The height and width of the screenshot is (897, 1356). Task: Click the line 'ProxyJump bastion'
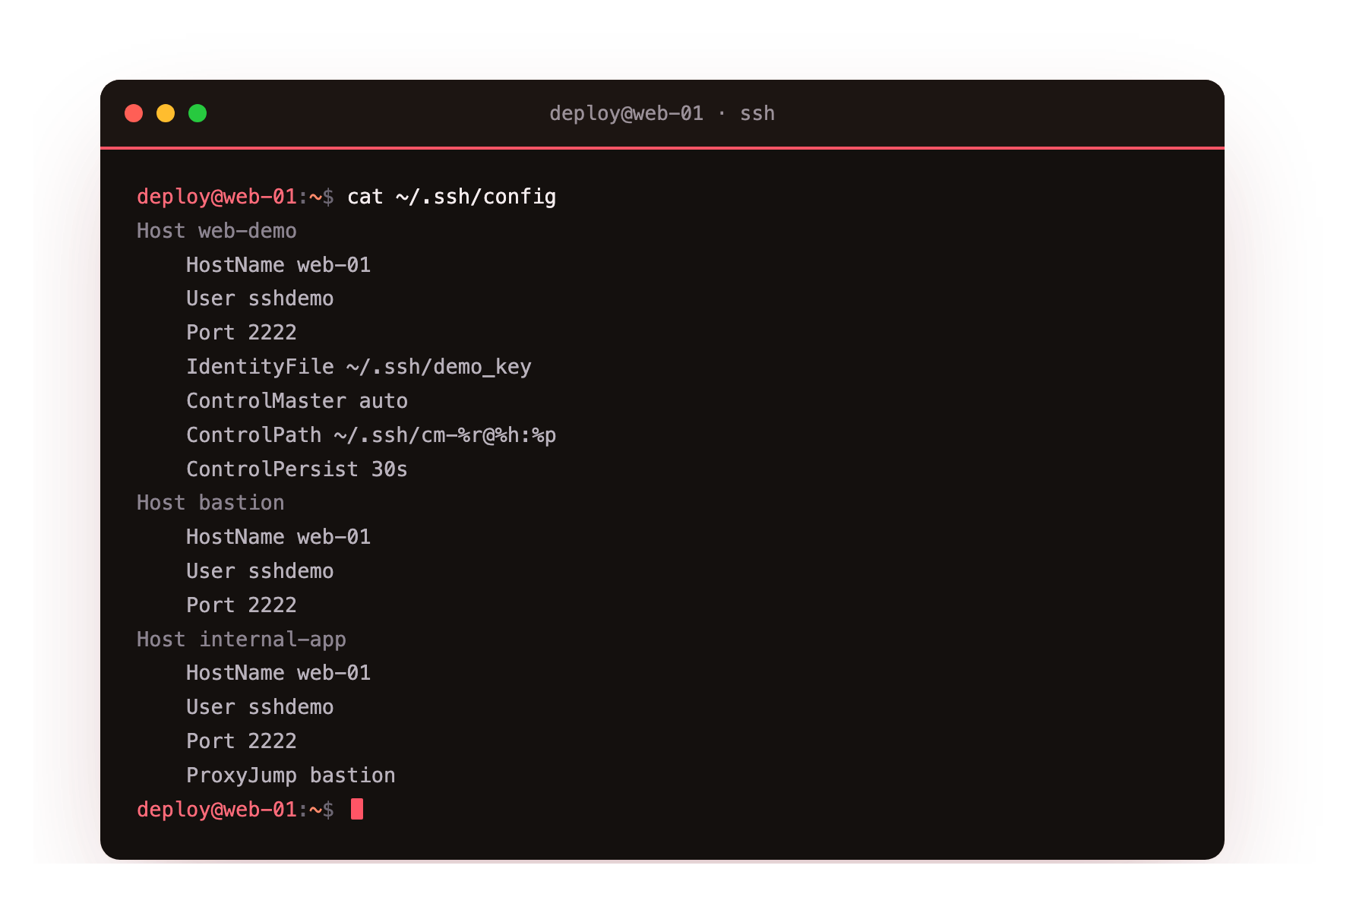click(291, 775)
